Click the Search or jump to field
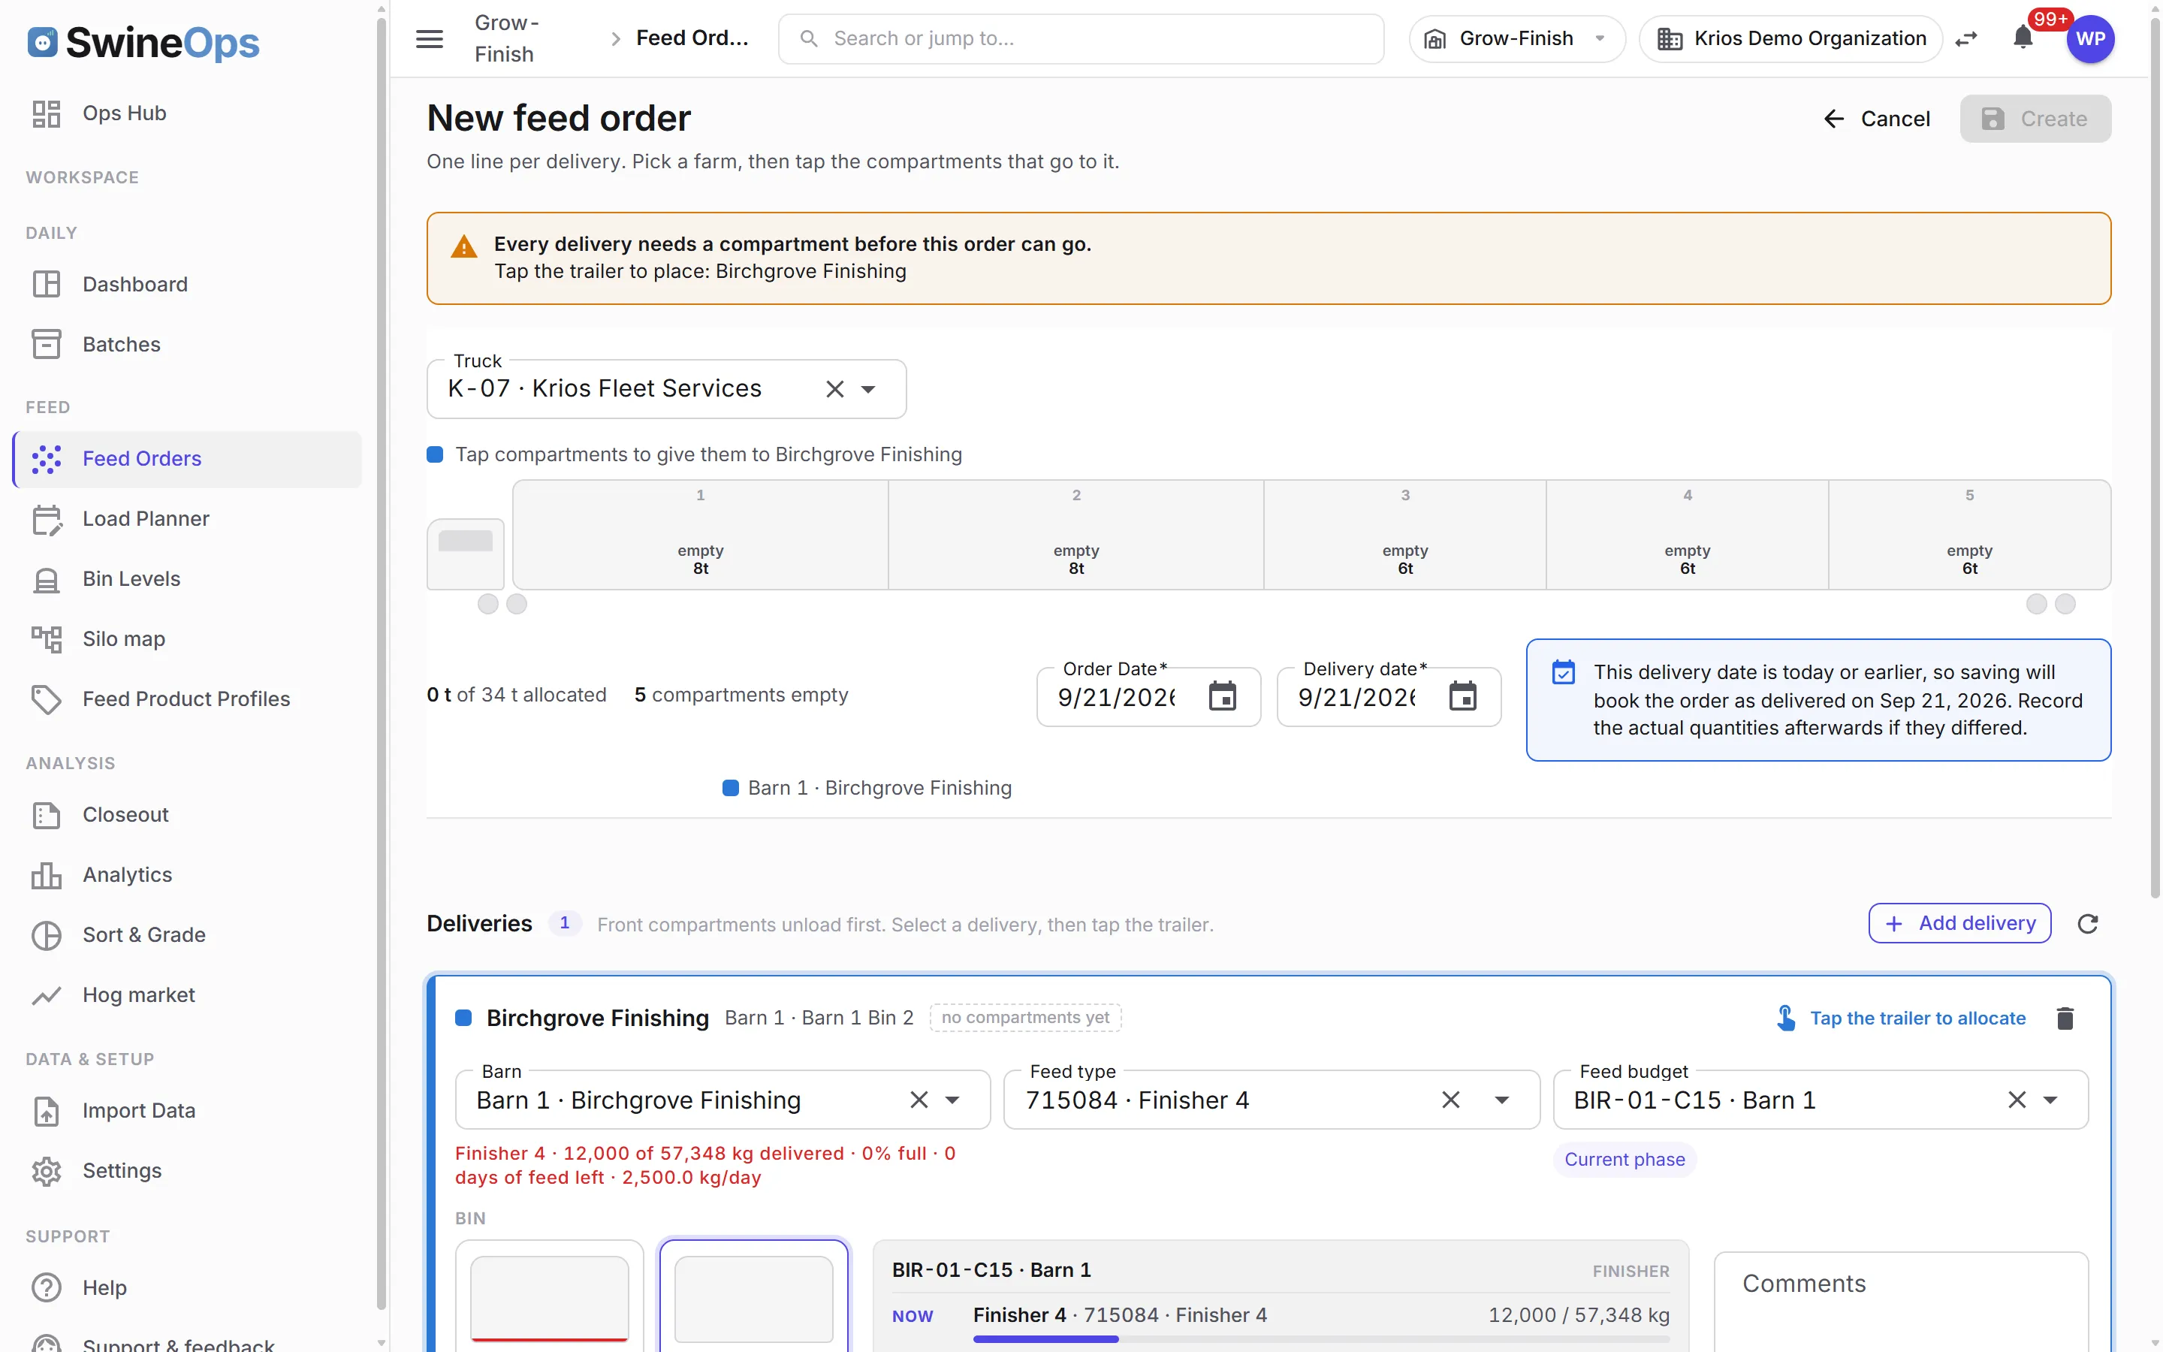 pos(1081,38)
